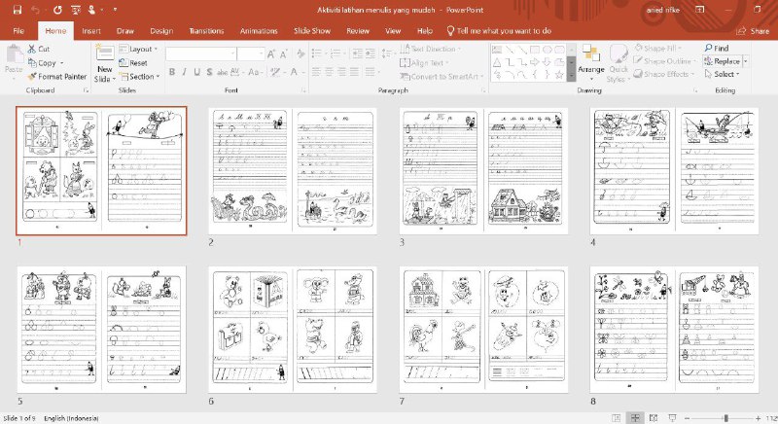Open the File menu
Viewport: 778px width, 424px height.
(18, 31)
